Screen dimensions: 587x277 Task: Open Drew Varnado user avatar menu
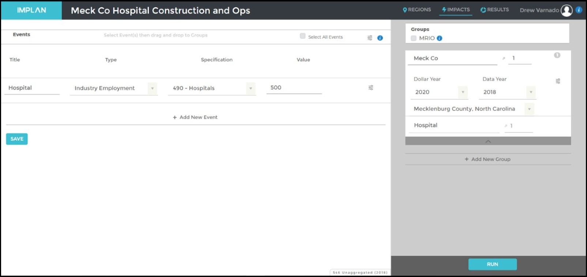(x=567, y=10)
